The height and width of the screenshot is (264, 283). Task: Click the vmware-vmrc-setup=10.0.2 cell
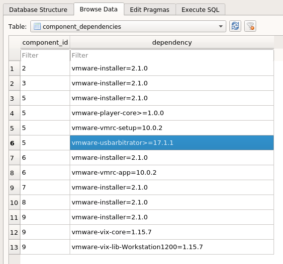172,128
